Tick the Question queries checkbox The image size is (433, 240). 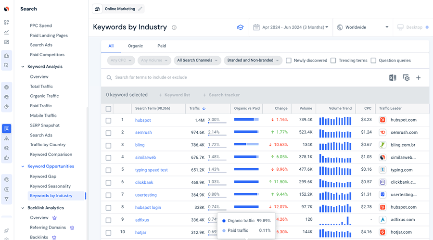pos(373,61)
